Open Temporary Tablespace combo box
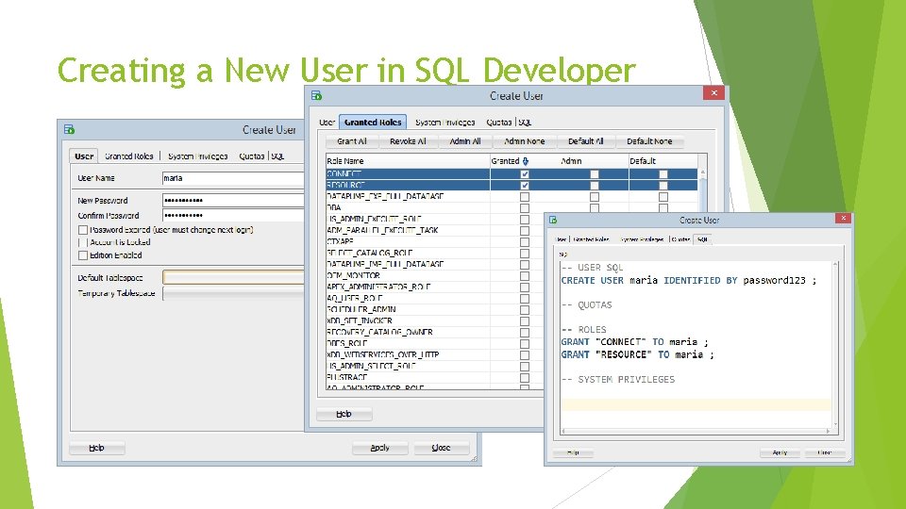This screenshot has height=509, width=906. click(233, 293)
